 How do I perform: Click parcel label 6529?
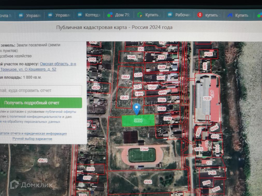[96, 87]
